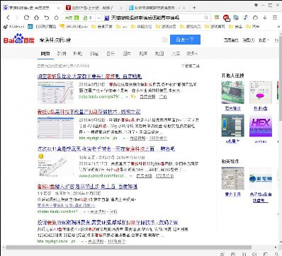Reload the page with the refresh icon

point(26,18)
